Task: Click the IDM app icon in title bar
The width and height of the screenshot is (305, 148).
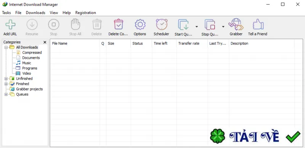Action: tap(5, 4)
